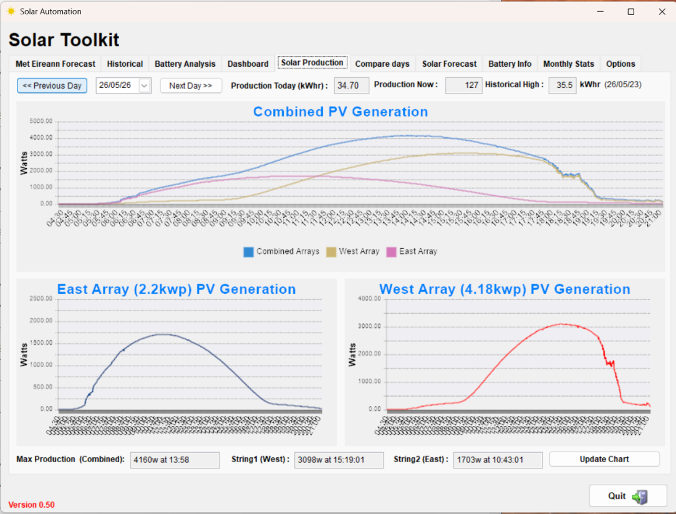Click the West Array (4.18kwp) PV Generation title

[505, 289]
